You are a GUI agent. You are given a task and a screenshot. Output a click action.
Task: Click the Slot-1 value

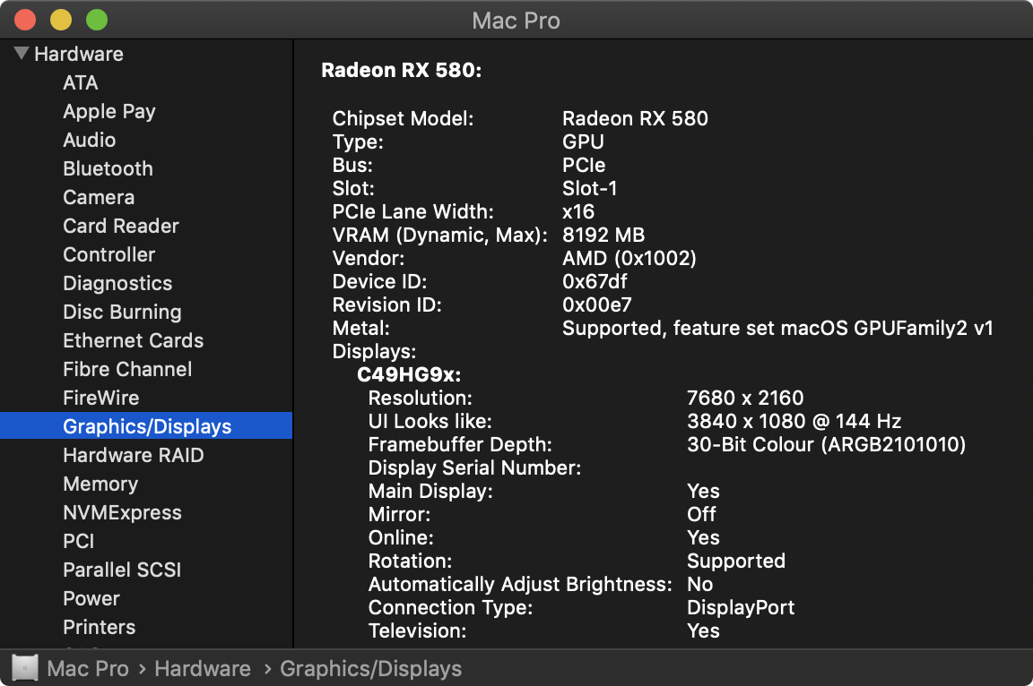[x=590, y=188]
